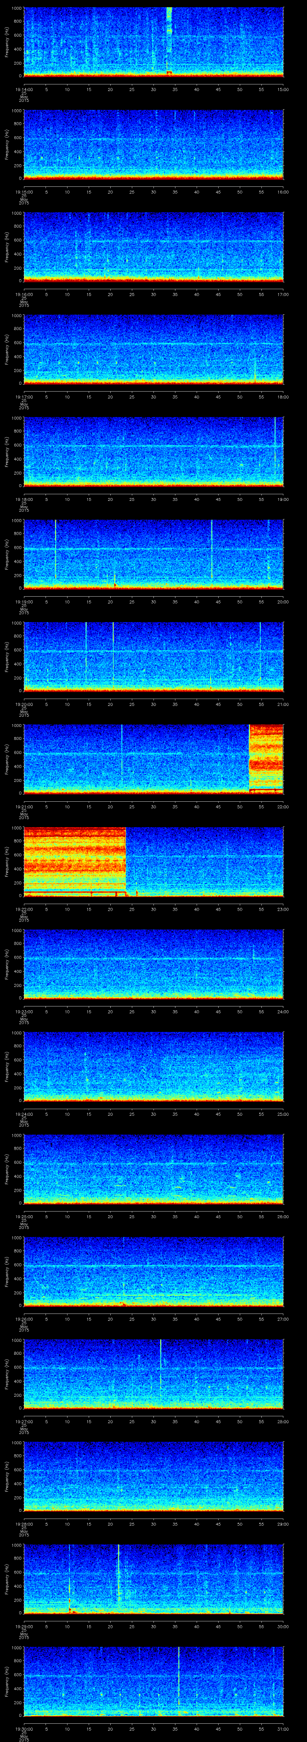Viewport: 307px width, 1742px height.
Task: Open the spectrogram panel starting at 19:27:00
Action: coord(153,1374)
